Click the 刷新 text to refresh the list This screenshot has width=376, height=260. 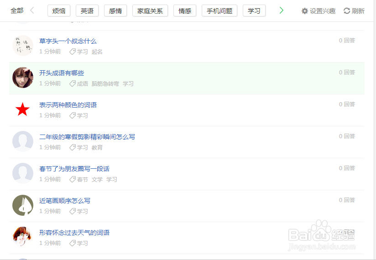(358, 11)
